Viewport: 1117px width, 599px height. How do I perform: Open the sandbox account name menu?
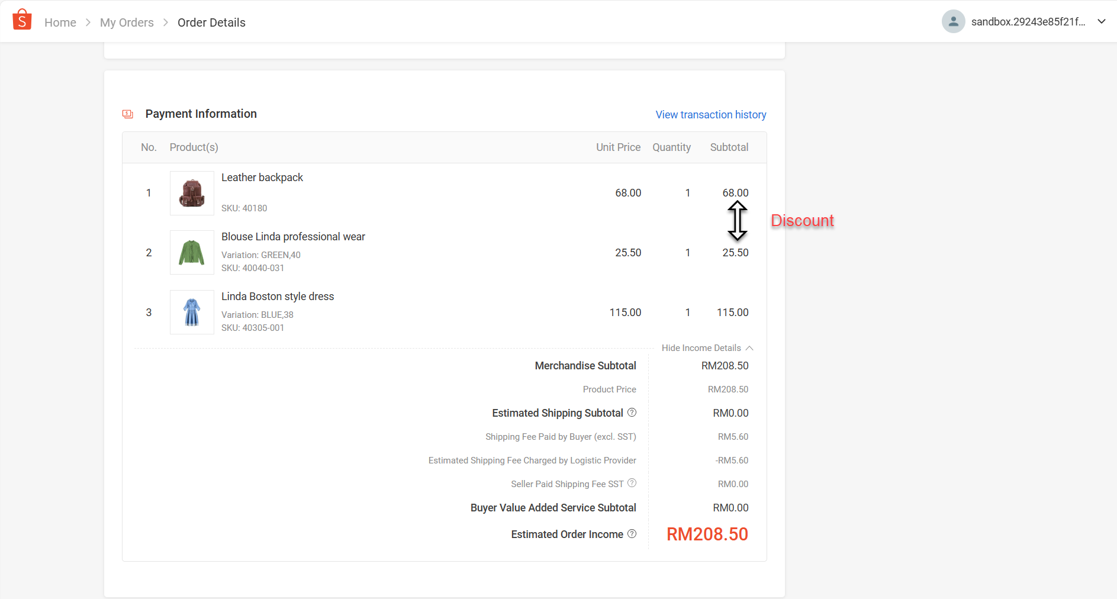coord(1028,22)
